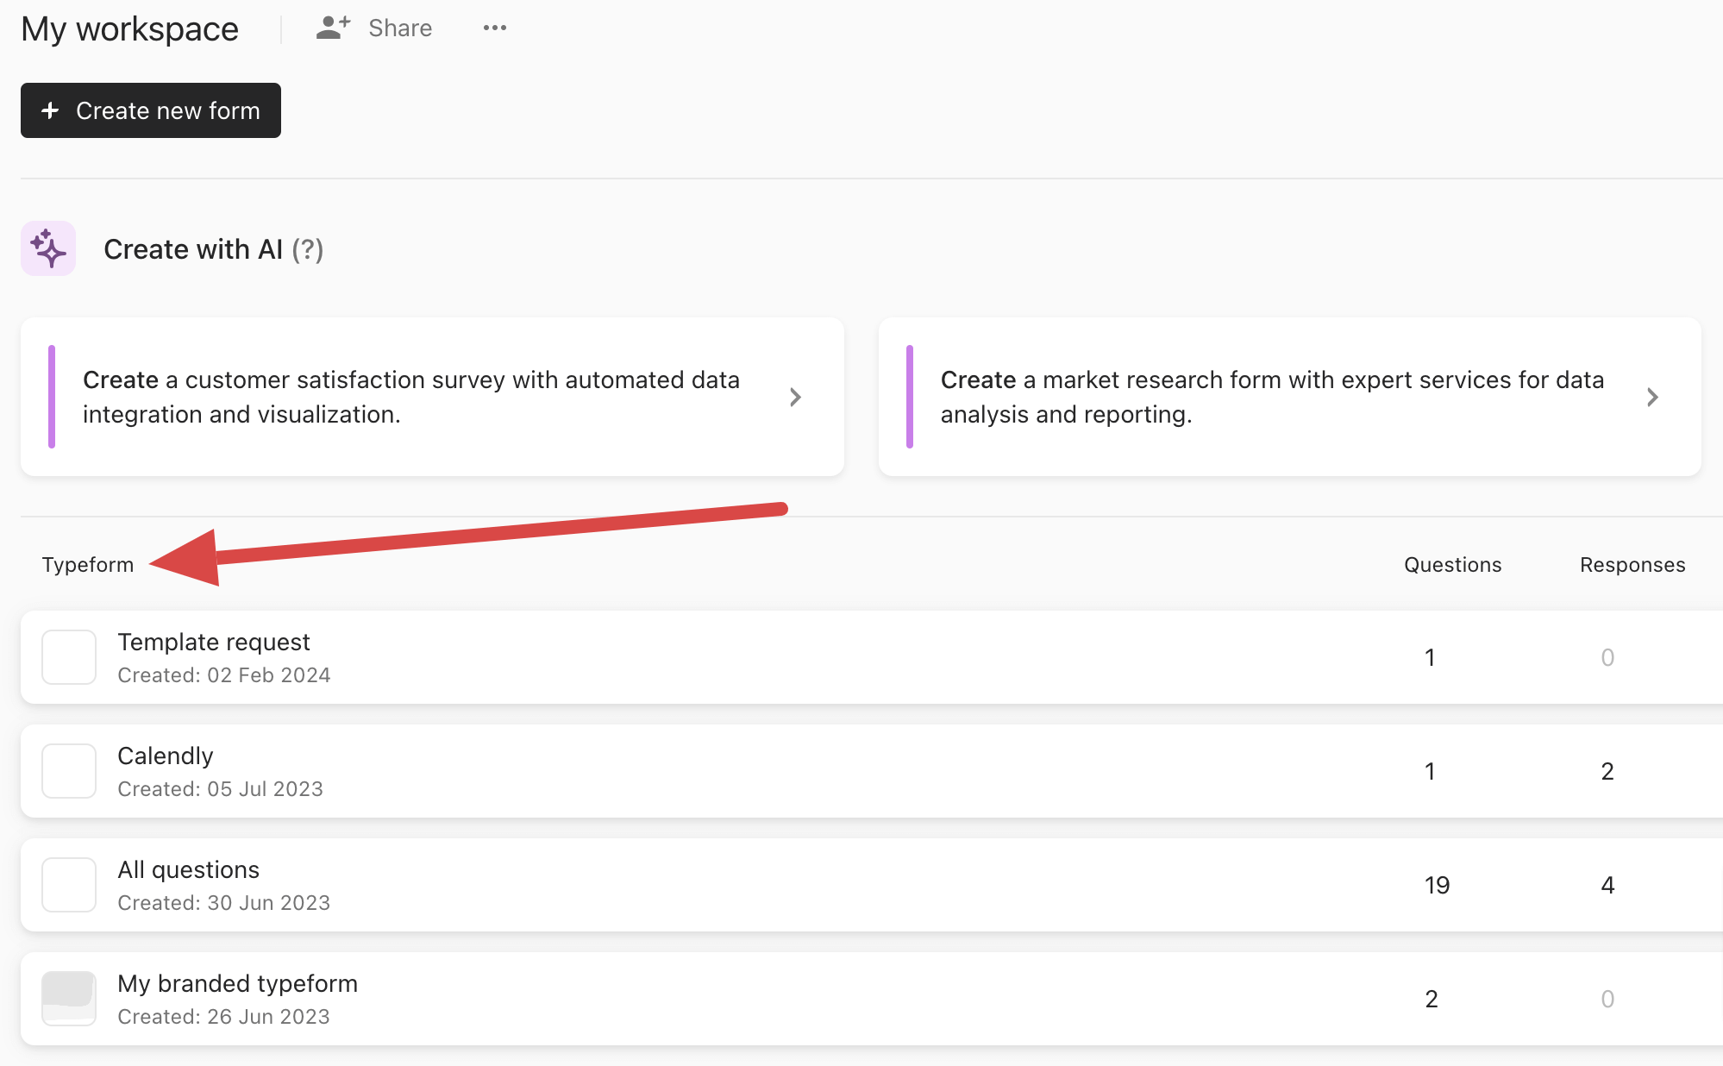This screenshot has height=1066, width=1723.
Task: Click the Calendly form thumbnail
Action: point(69,771)
